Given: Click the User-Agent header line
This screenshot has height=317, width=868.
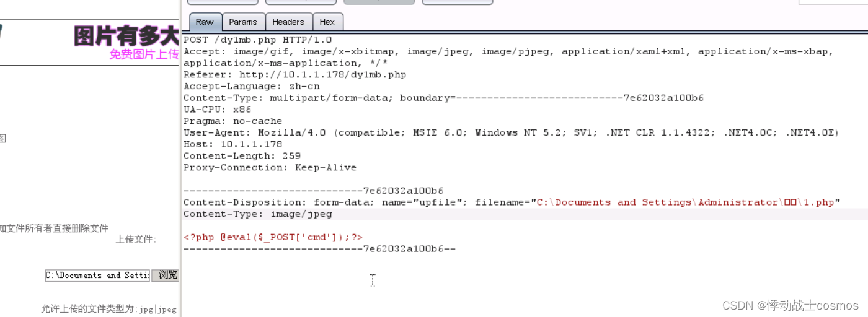Looking at the screenshot, I should tap(511, 132).
